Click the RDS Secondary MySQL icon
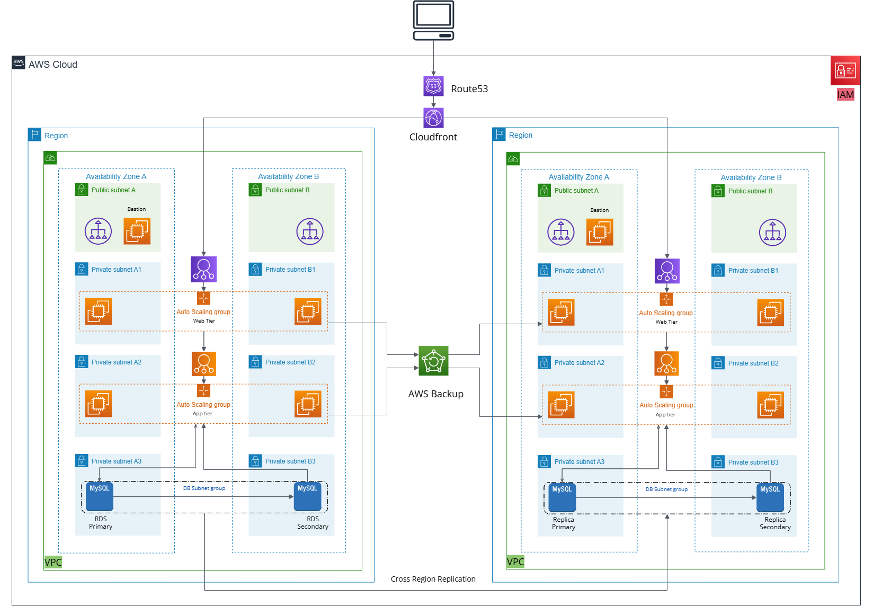873x615 pixels. tap(308, 497)
